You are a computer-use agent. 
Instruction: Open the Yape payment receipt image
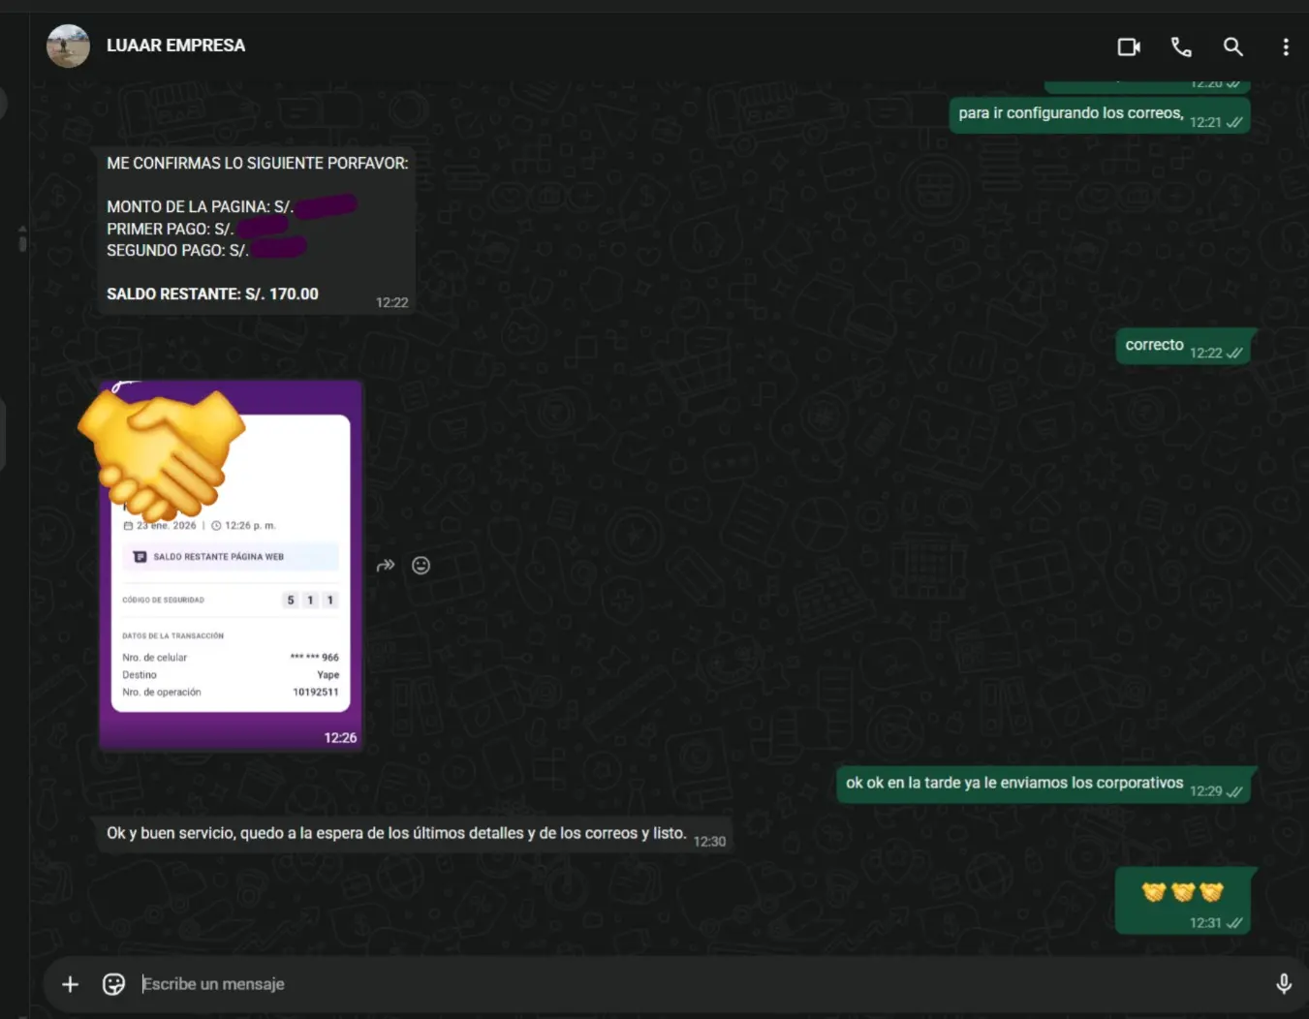[x=231, y=566]
